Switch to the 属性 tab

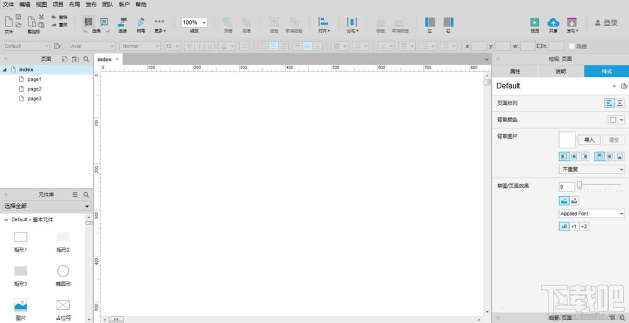pyautogui.click(x=515, y=72)
